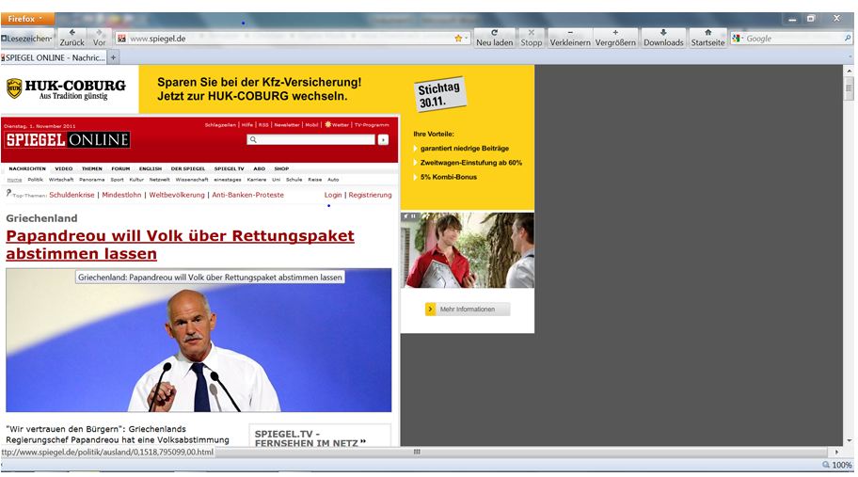Open the Downloads toolbar button
Viewport: 858px width, 477px height.
click(x=663, y=38)
